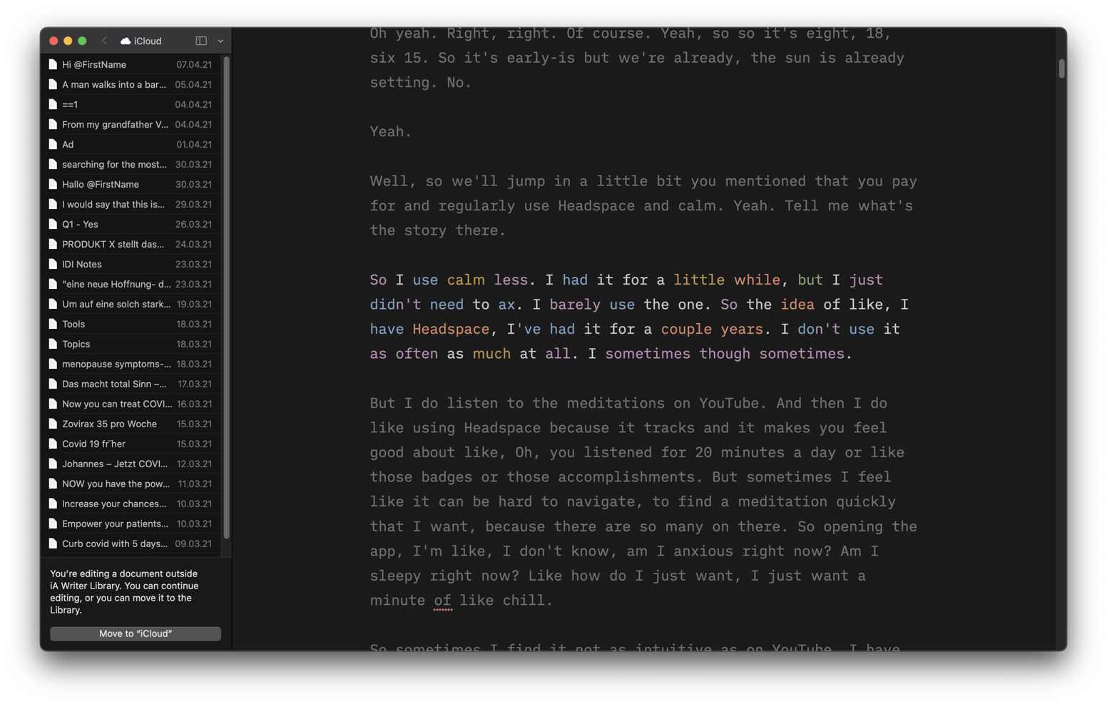Open "Das macht total Sinn –..." document

coord(131,384)
